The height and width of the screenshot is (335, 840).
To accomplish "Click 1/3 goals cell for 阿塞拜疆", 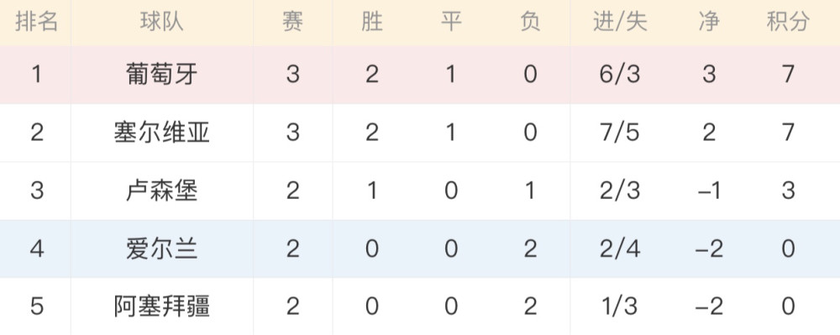I will pos(620,306).
